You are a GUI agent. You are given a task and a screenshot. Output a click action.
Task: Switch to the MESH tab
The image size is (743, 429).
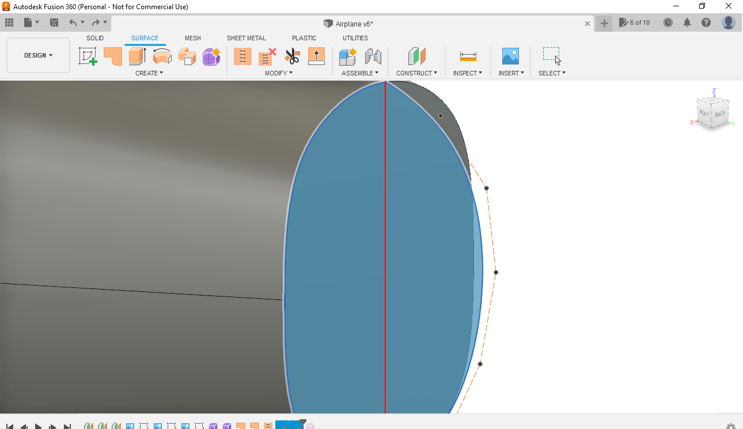coord(193,38)
